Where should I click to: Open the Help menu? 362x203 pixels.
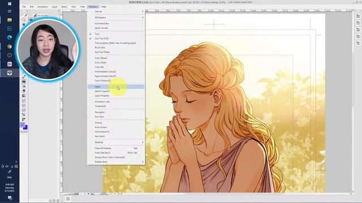point(104,7)
